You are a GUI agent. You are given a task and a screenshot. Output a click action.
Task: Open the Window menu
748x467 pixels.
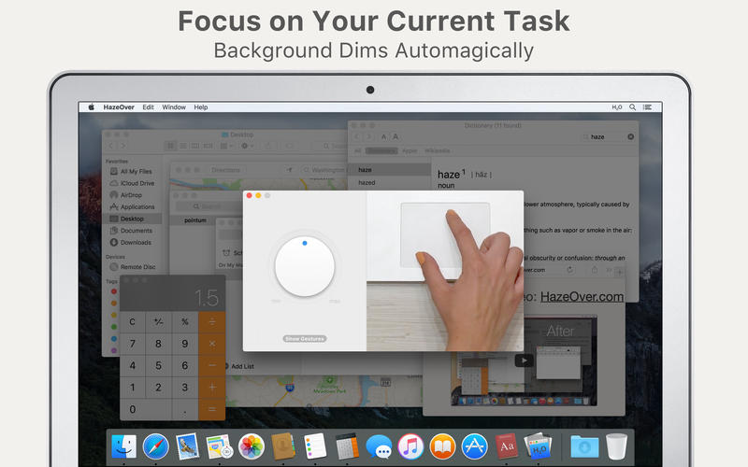pyautogui.click(x=174, y=107)
